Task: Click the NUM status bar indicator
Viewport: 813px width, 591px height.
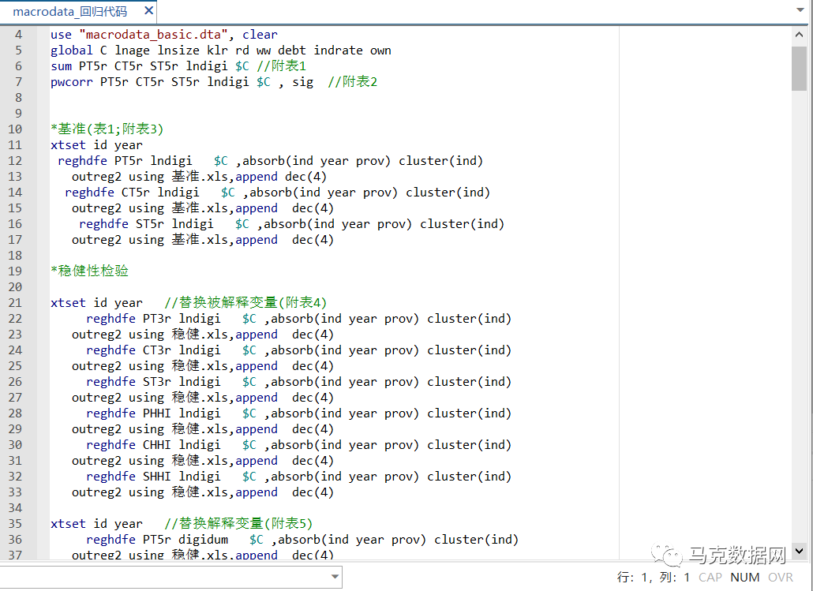Action: point(744,577)
